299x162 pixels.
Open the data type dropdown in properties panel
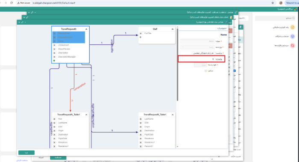197,47
